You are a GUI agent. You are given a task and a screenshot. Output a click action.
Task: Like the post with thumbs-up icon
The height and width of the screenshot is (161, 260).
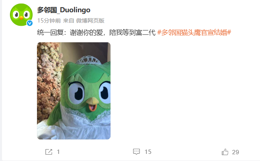(225, 152)
